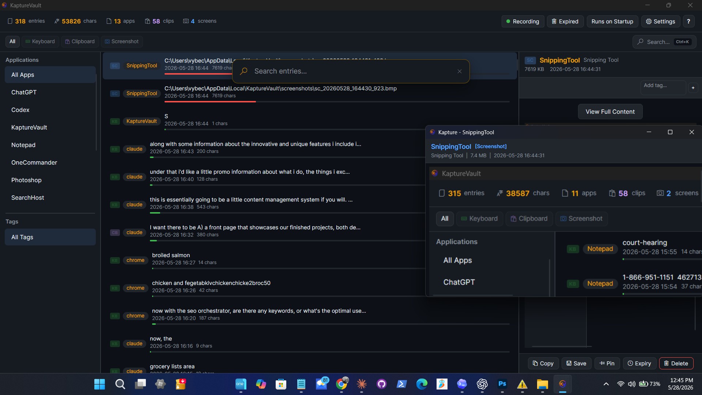Open entry 'now with the seo orchestrator'
The height and width of the screenshot is (395, 702).
click(x=310, y=316)
